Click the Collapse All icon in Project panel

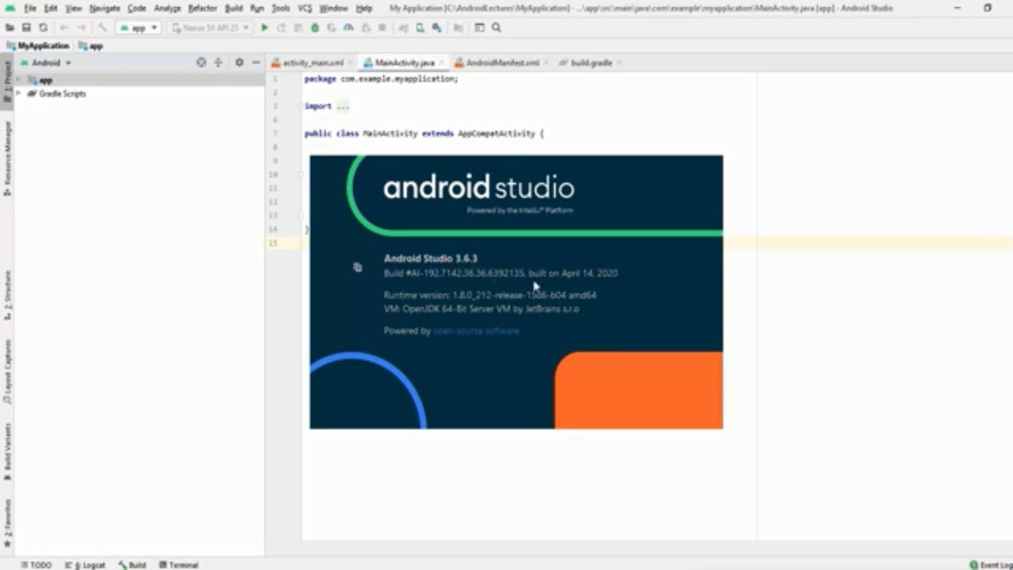218,63
